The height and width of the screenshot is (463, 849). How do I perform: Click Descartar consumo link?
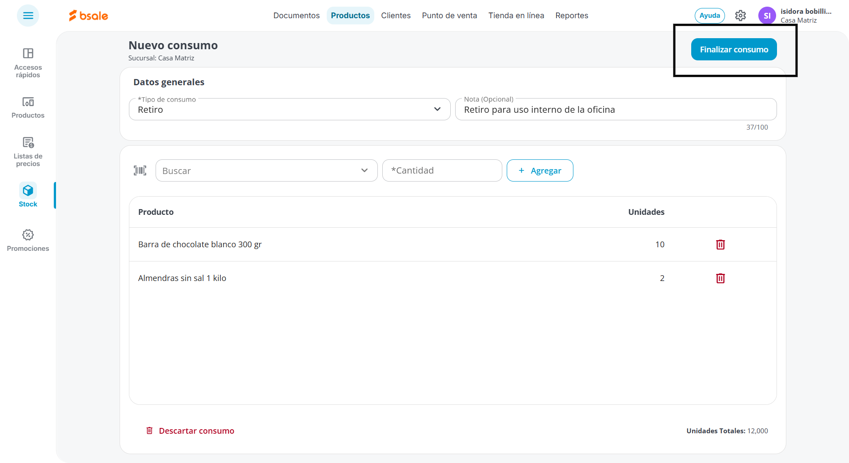point(190,431)
